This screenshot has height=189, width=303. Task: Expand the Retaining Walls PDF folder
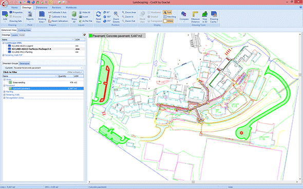[x=3, y=55]
